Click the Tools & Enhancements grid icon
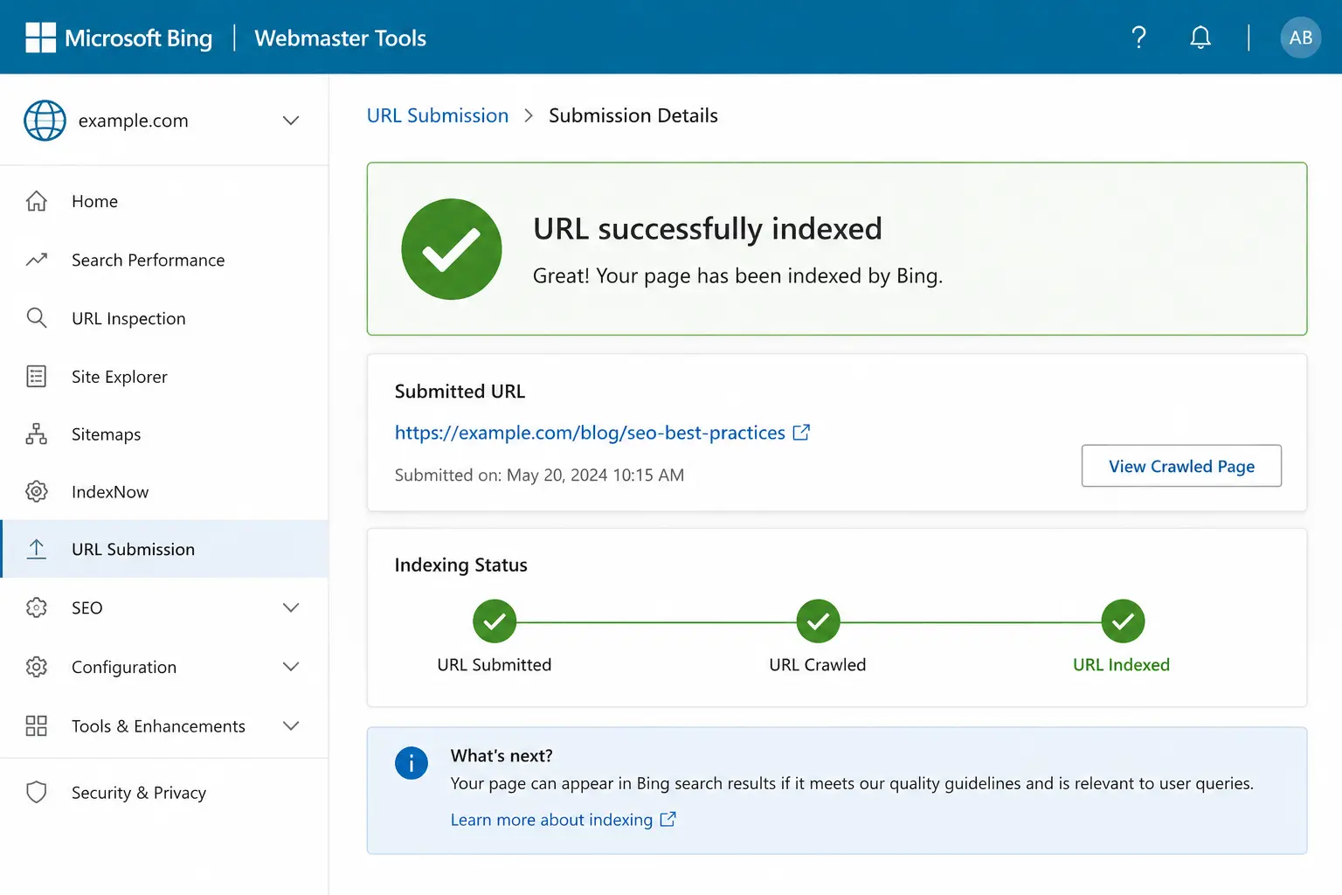Screen dimensions: 1342x895 (37, 725)
